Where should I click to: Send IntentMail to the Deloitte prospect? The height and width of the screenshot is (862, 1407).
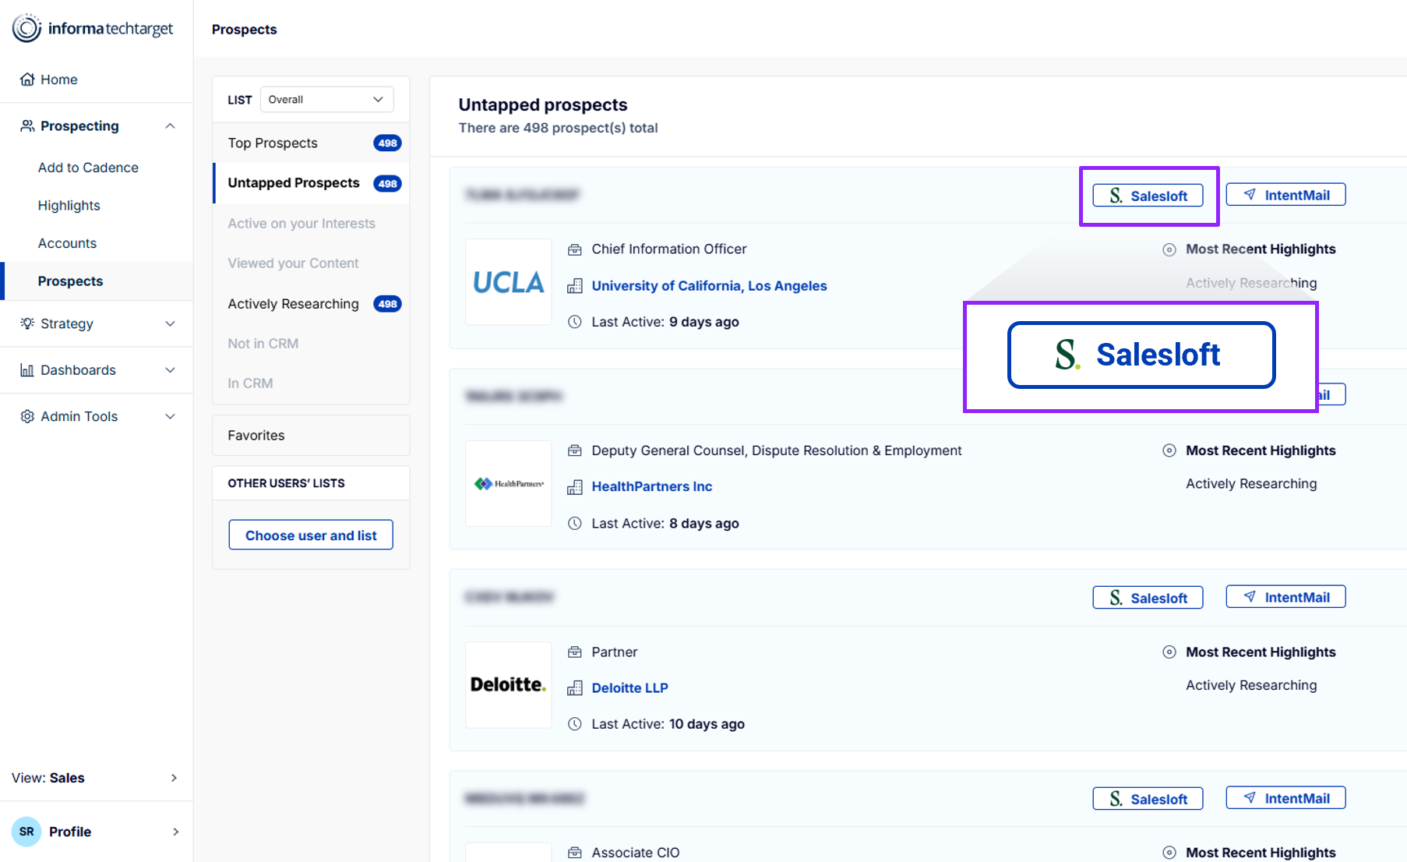1285,597
